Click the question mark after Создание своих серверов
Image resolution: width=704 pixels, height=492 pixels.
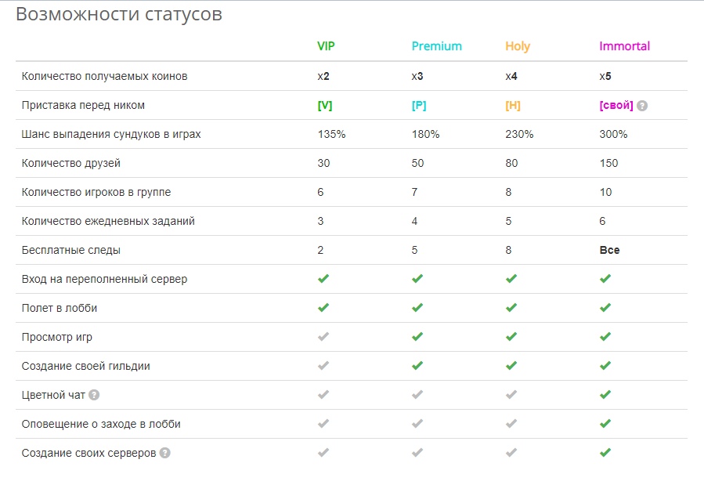pyautogui.click(x=164, y=453)
